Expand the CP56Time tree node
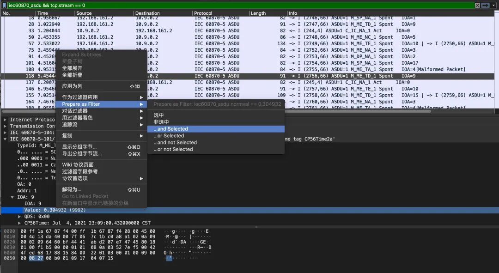 click(x=19, y=223)
